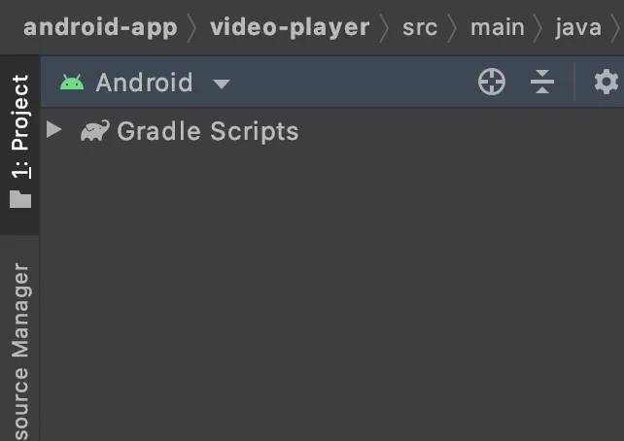Click the main breadcrumb segment
624x441 pixels.
(x=497, y=27)
